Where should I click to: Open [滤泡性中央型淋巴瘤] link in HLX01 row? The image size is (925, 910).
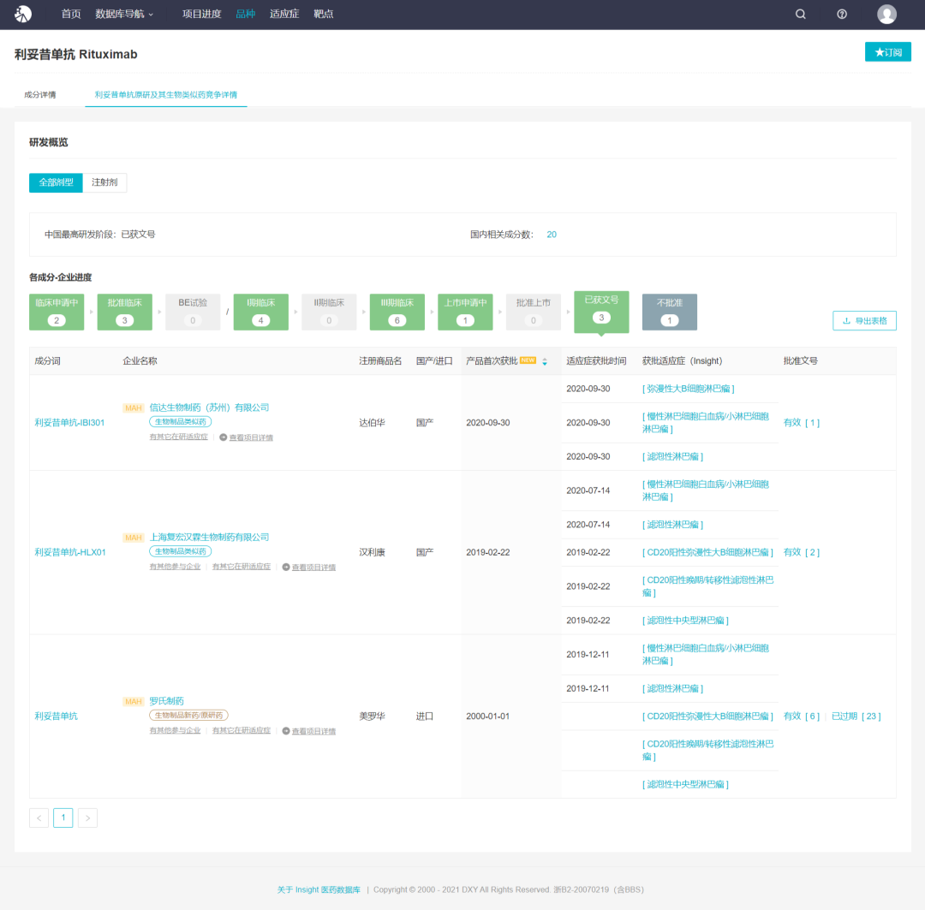(685, 621)
